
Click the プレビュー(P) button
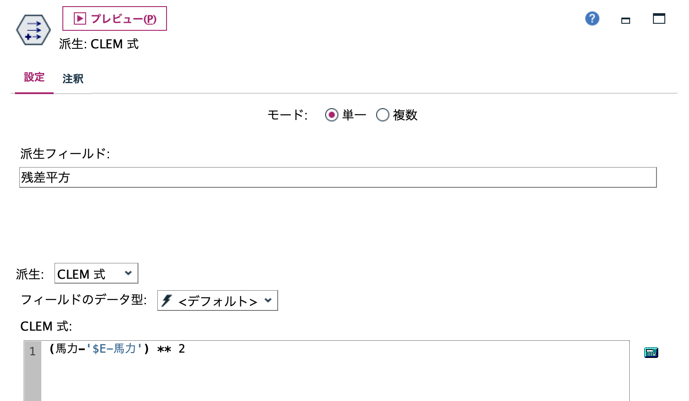pos(115,18)
